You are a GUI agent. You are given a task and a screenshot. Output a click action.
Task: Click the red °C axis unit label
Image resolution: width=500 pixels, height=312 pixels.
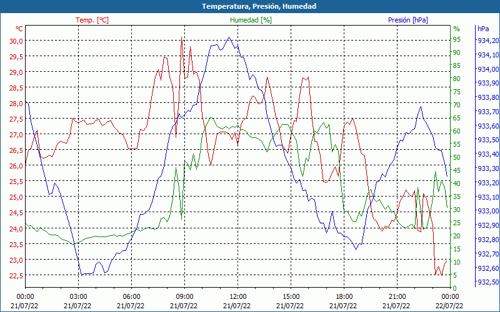tap(19, 29)
